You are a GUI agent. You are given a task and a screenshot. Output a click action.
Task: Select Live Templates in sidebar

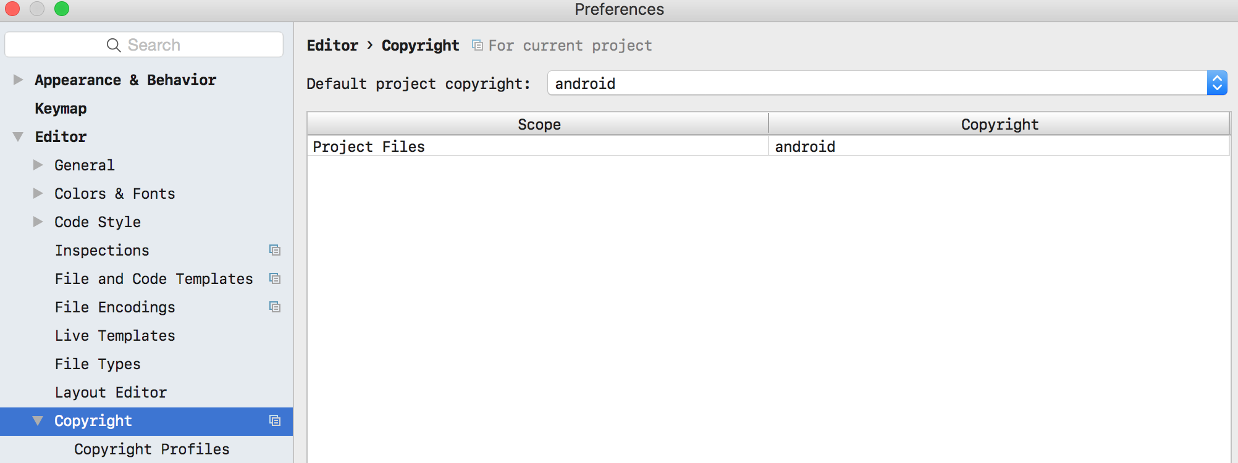pos(115,335)
